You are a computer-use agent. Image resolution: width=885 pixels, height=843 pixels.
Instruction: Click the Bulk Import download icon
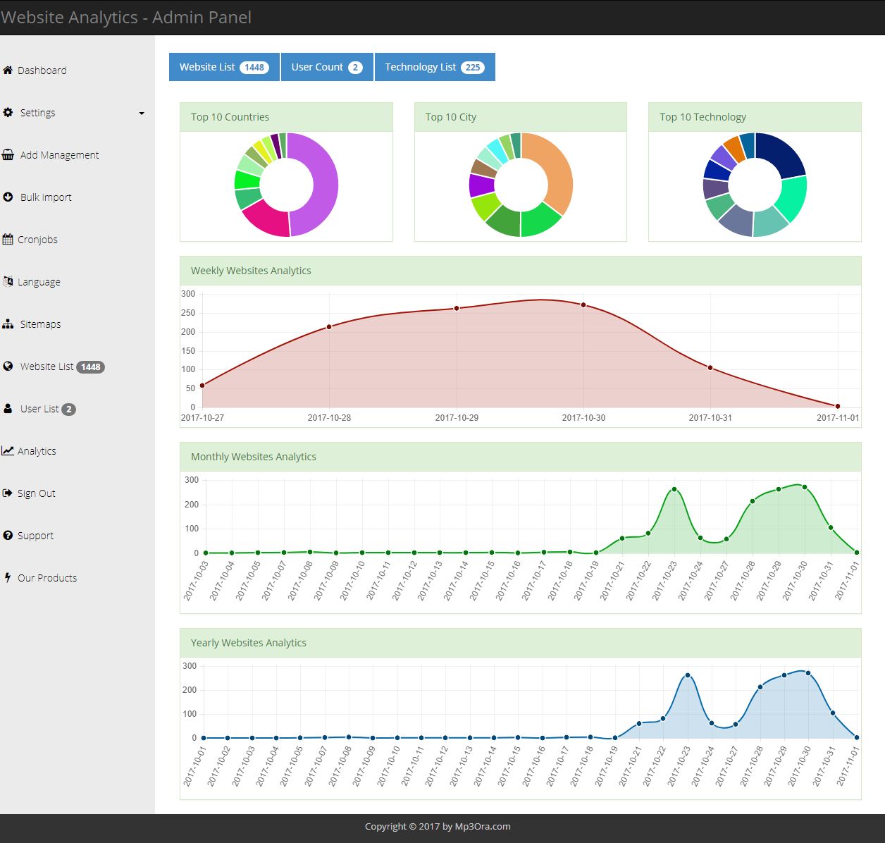coord(8,197)
